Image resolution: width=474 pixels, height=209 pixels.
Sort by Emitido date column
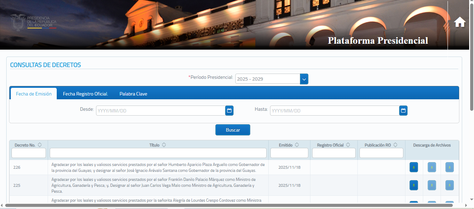pos(297,145)
